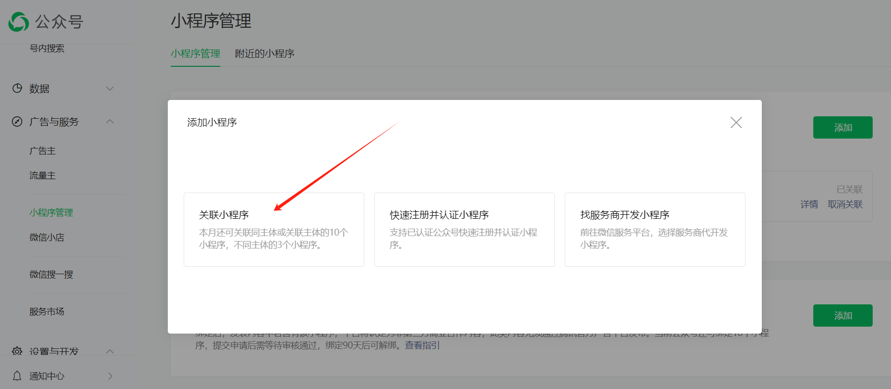Click the 取消关联 link

(x=845, y=204)
